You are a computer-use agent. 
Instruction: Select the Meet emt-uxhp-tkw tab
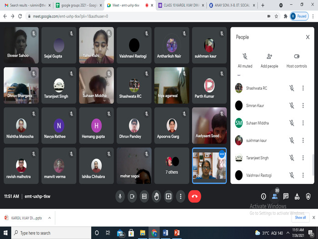(x=130, y=5)
